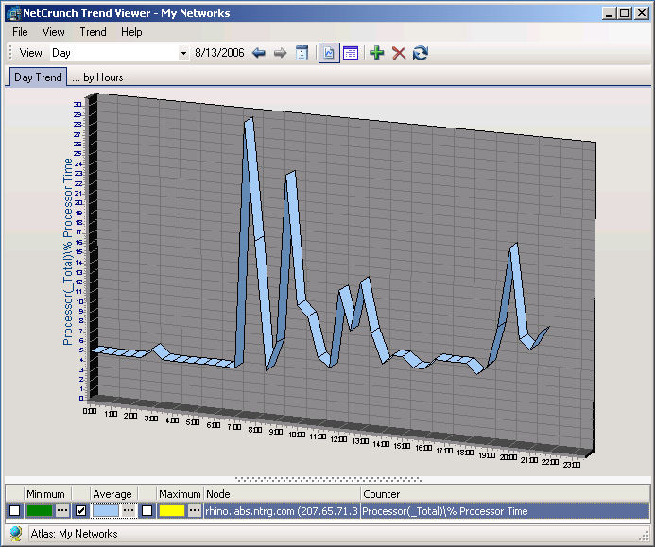
Task: Click the yellow Maximum color swatch
Action: tap(171, 510)
